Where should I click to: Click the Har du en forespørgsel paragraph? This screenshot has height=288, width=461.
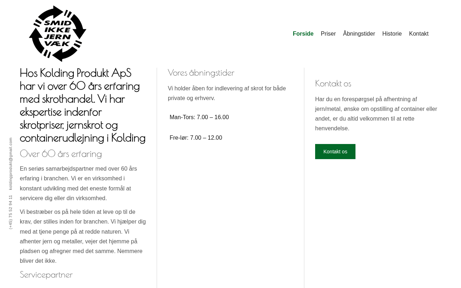376,114
